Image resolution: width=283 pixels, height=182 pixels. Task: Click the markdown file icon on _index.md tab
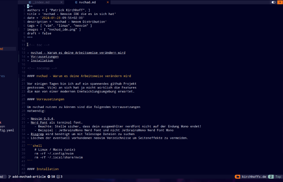(x=30, y=2)
